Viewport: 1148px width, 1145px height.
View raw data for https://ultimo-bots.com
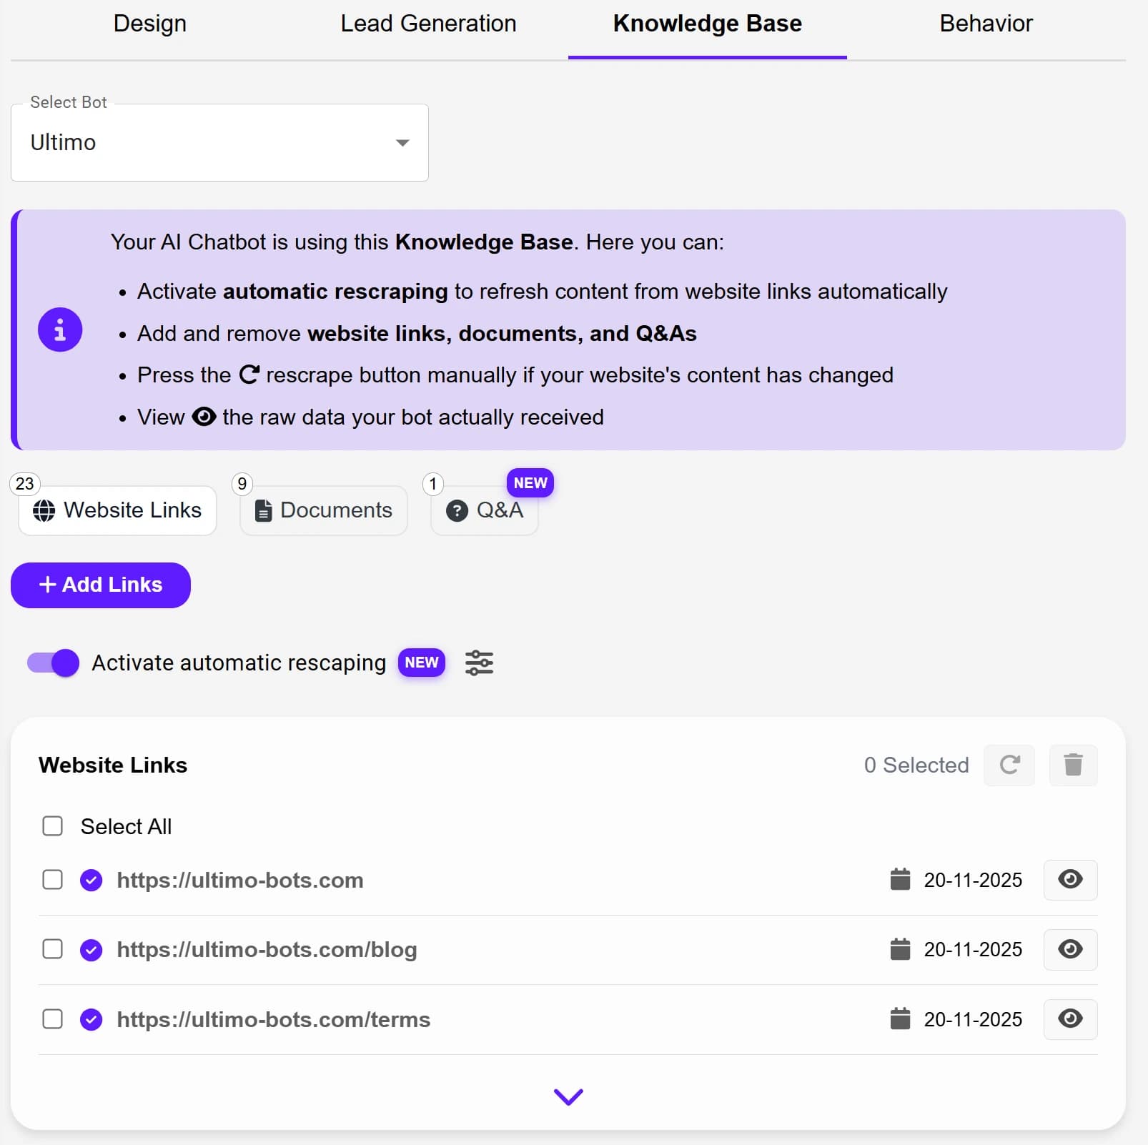[1070, 880]
